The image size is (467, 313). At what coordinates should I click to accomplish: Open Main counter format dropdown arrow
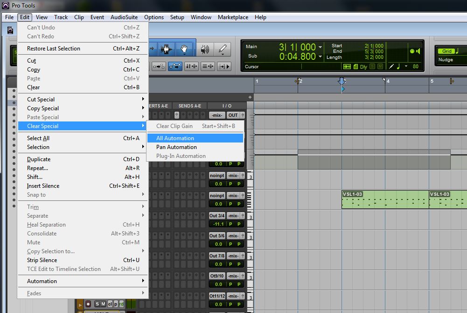[x=320, y=47]
